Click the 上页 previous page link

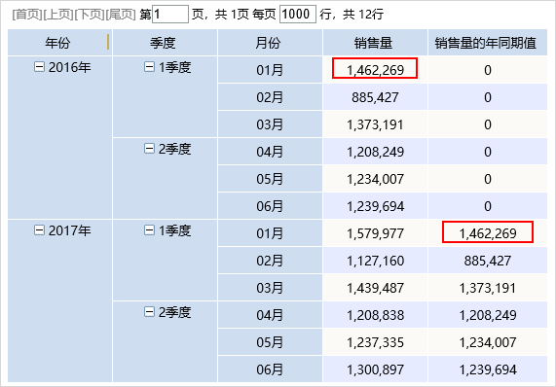point(58,15)
